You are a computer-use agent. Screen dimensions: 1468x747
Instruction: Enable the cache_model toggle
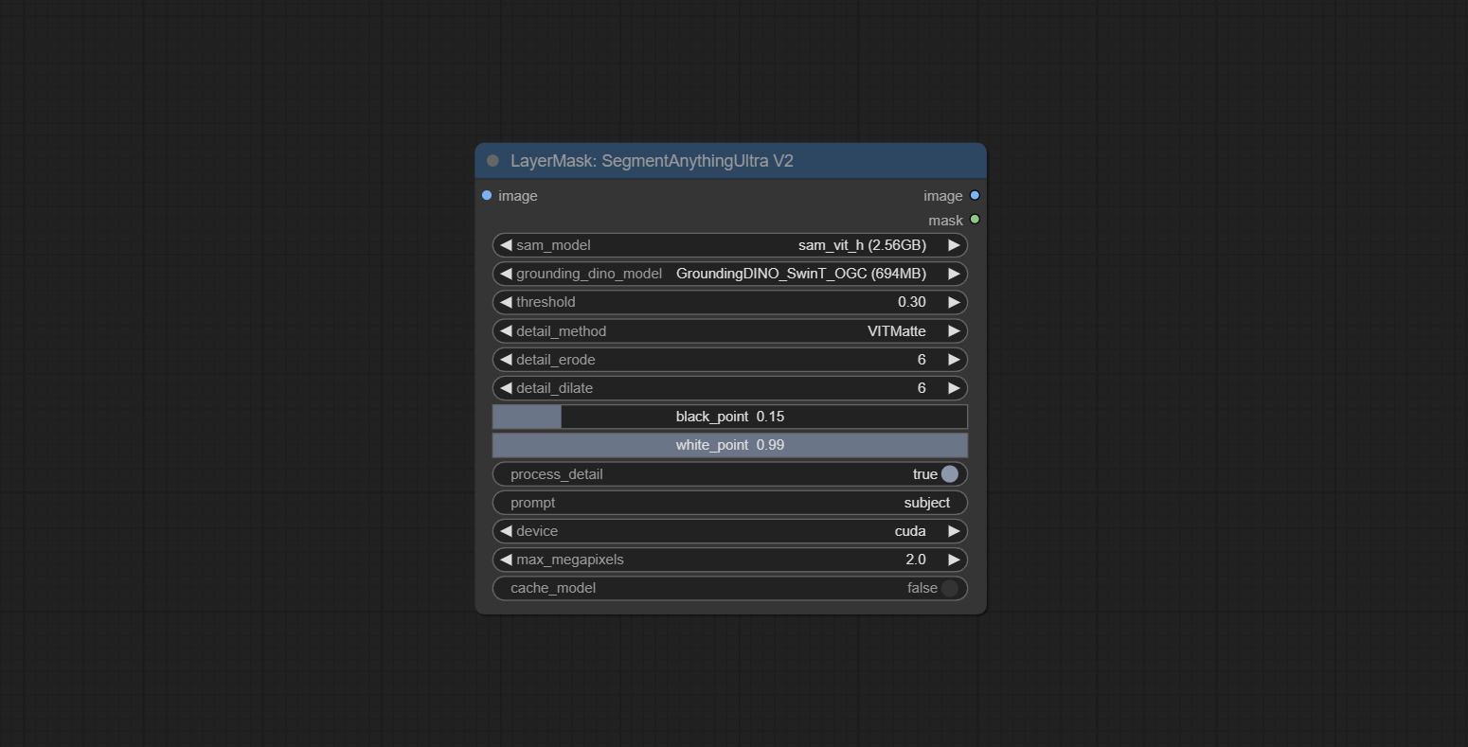click(949, 588)
